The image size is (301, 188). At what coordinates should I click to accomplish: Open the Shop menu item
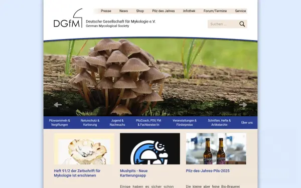pos(140,11)
